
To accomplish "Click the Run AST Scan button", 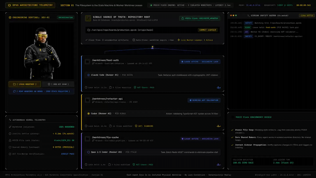I will pos(58,84).
